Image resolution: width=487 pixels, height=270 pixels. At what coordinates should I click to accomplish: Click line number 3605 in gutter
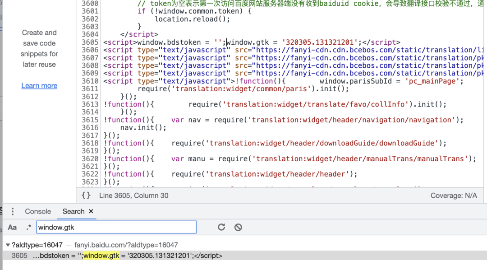(90, 42)
